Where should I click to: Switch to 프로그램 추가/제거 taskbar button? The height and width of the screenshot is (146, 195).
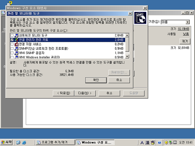55,142
